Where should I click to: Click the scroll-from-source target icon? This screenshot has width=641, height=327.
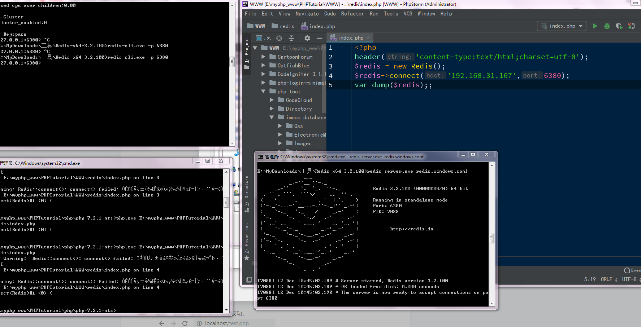coord(279,38)
